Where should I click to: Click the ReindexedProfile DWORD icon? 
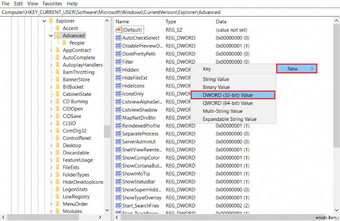pos(118,126)
